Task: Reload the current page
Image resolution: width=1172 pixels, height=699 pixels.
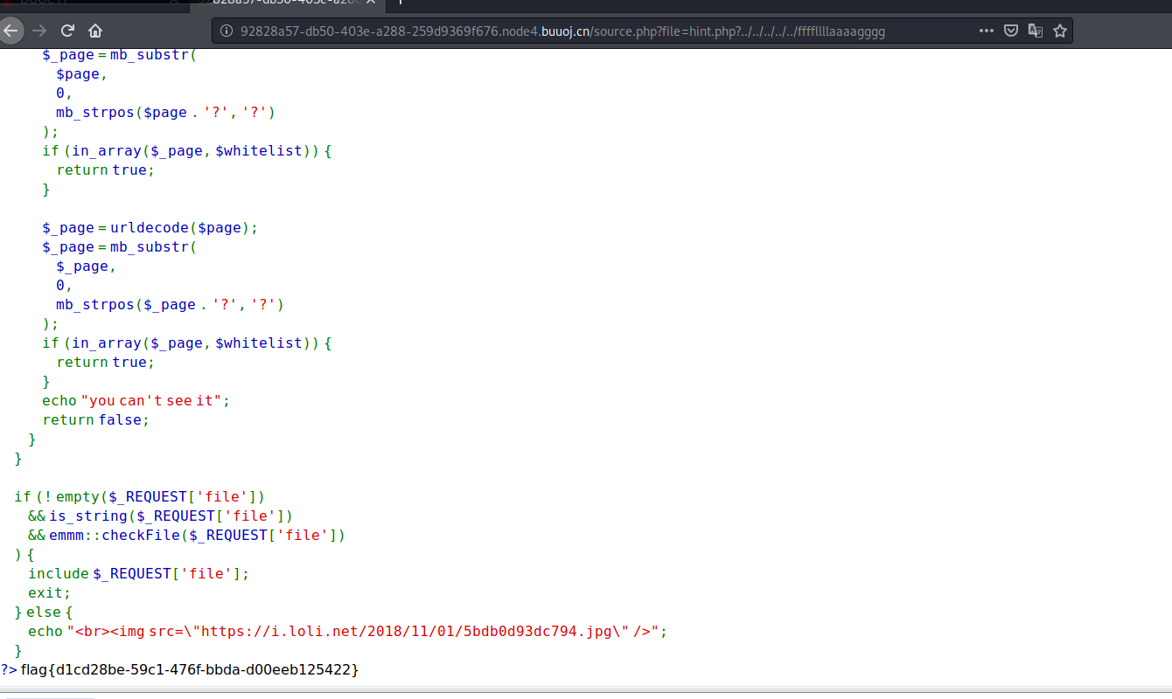Action: pyautogui.click(x=67, y=31)
